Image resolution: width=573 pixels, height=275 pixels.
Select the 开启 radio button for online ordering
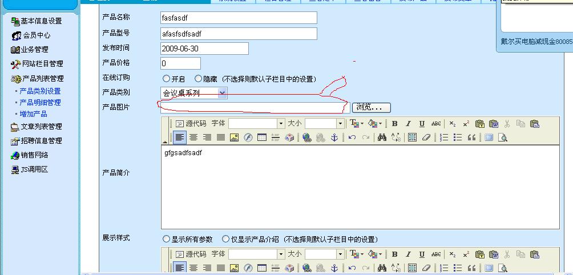[x=166, y=79]
